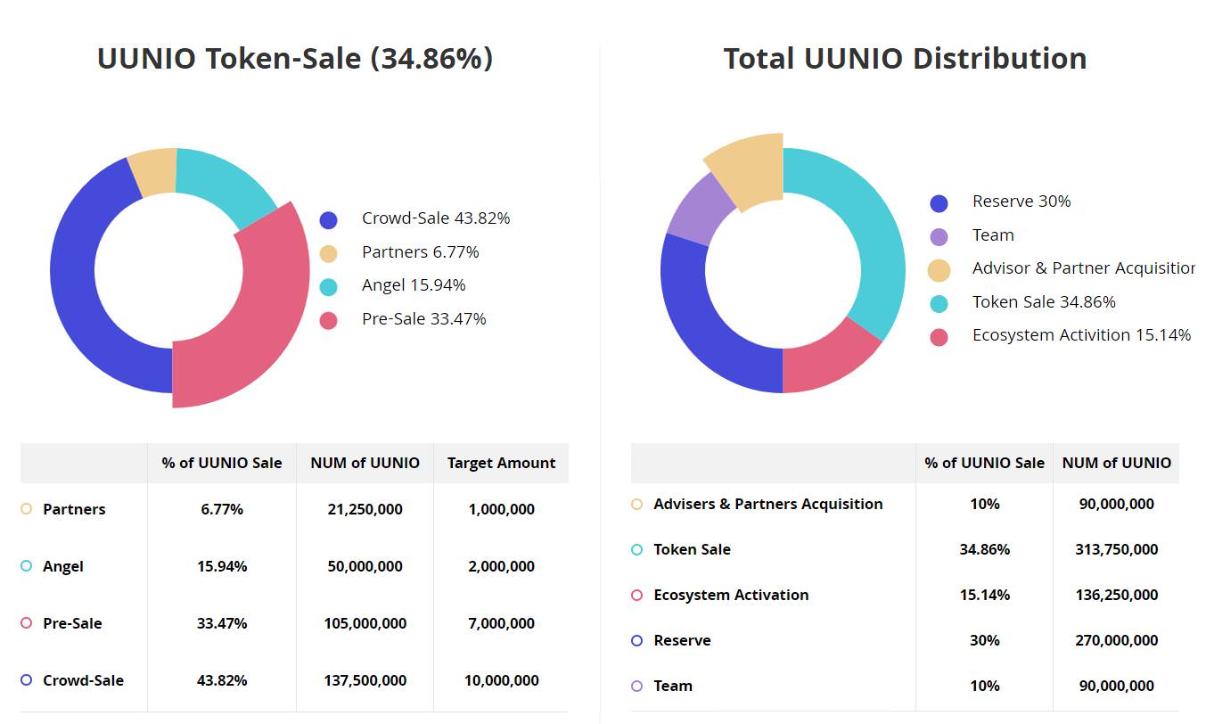Click the right table NUM of UUNIO header

[1116, 463]
